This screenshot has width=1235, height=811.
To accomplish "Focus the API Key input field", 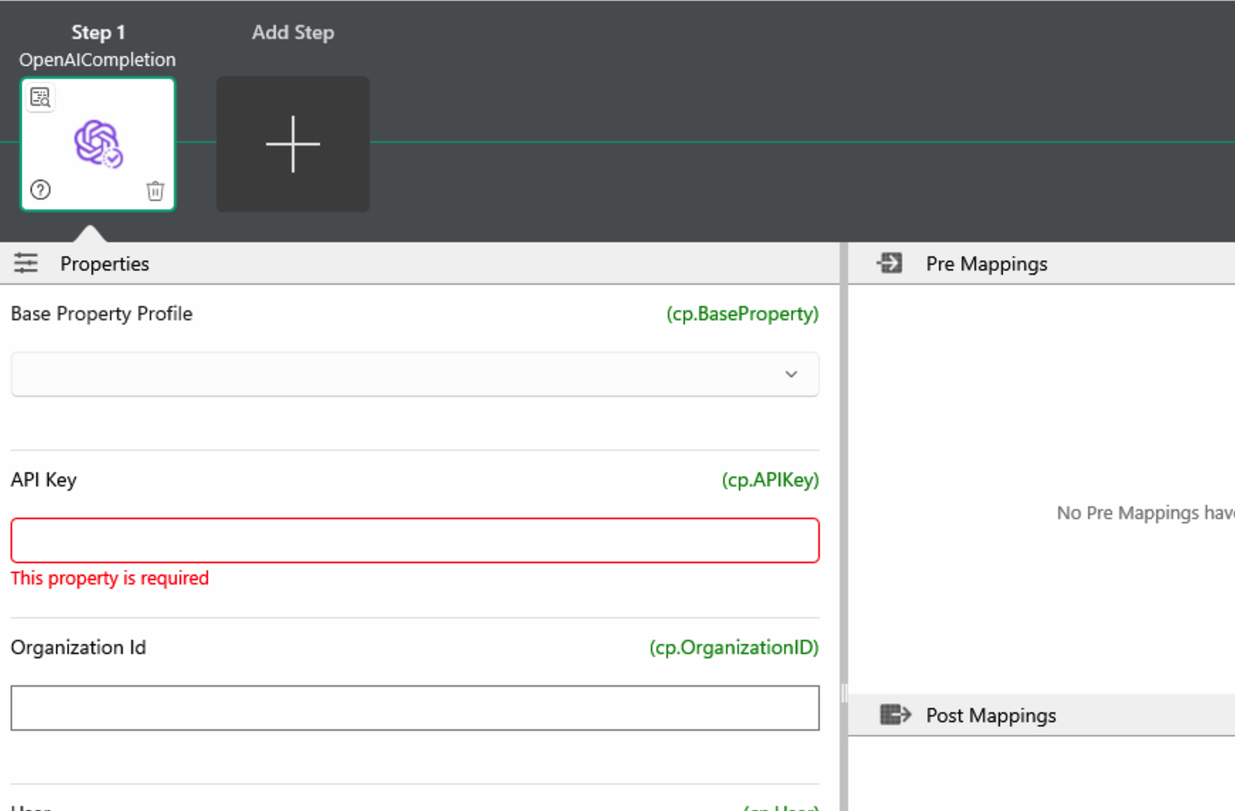I will tap(415, 540).
